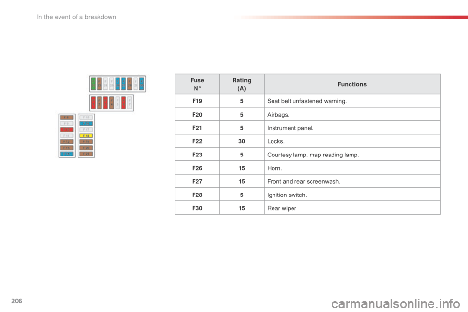Select the blue F16 fuse
468x312 pixels.
(x=86, y=123)
